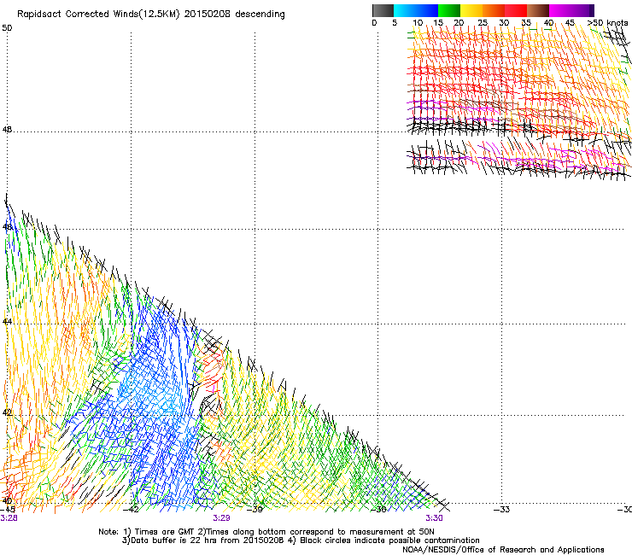Click the red 30-35 knots color band
The height and width of the screenshot is (555, 632).
coord(516,10)
